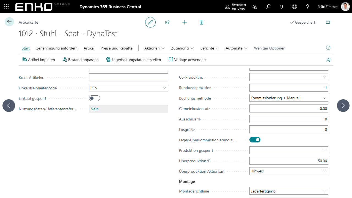Unpin the action bar pin icon
The width and height of the screenshot is (352, 198).
click(328, 60)
